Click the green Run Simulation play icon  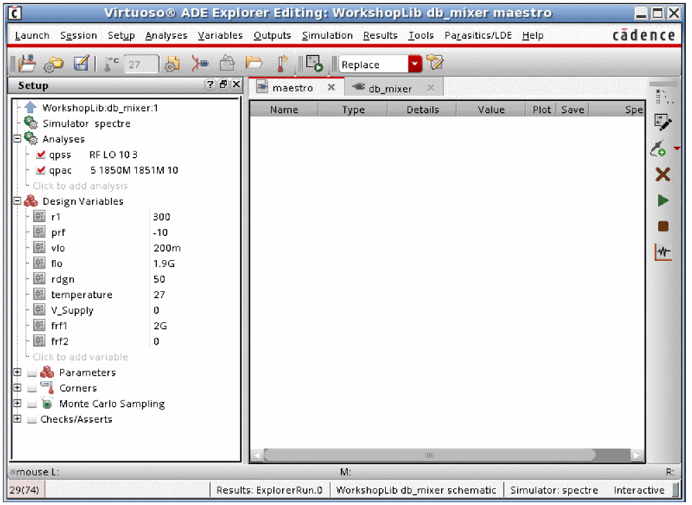(x=662, y=201)
